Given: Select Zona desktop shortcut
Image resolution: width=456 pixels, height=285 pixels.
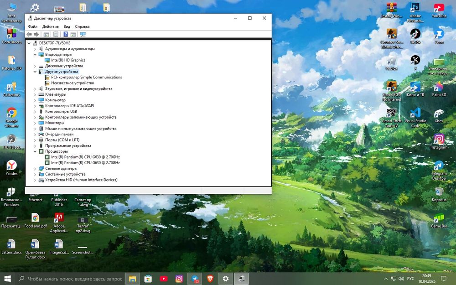Looking at the screenshot, I should point(439,36).
